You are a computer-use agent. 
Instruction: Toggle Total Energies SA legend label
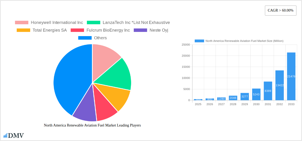coord(50,30)
